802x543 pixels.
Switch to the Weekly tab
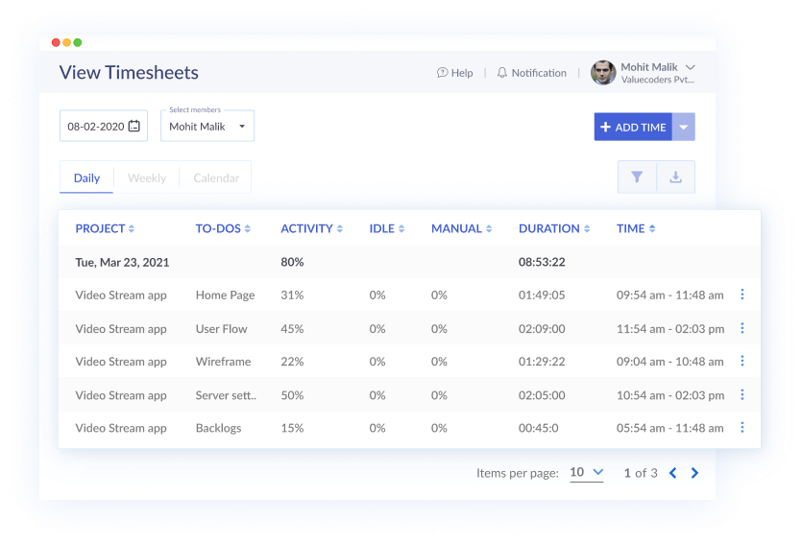pyautogui.click(x=147, y=177)
